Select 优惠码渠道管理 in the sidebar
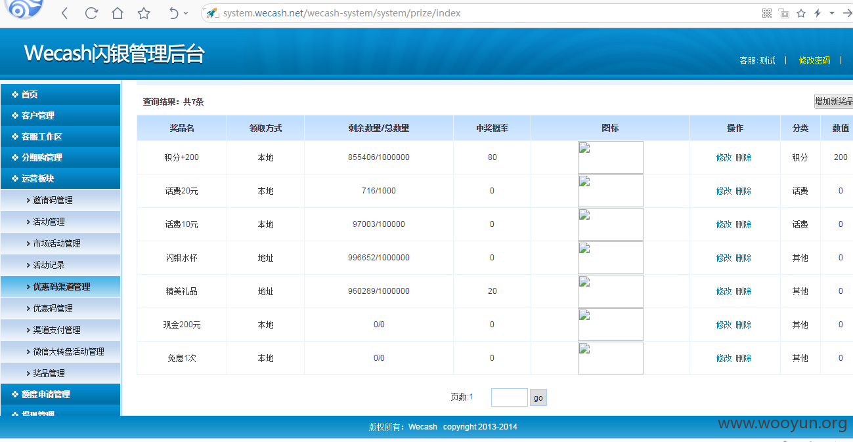This screenshot has width=853, height=442. (60, 287)
